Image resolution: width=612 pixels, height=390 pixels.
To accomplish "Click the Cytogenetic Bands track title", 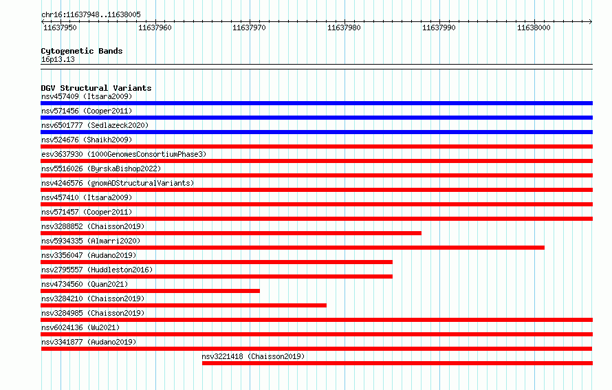I will coord(82,51).
